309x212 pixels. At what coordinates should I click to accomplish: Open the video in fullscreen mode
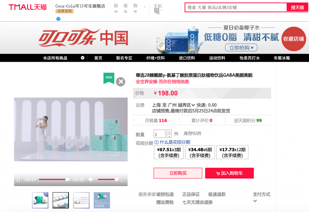[x=124, y=179]
